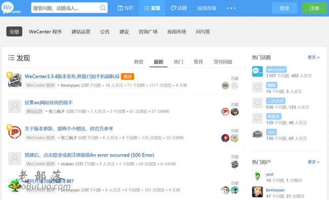Click bennyyao in the WeCenter3.3.4 post row

click(70, 86)
